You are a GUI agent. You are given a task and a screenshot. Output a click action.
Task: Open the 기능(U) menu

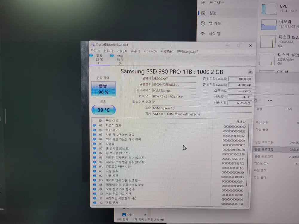[x=122, y=51]
